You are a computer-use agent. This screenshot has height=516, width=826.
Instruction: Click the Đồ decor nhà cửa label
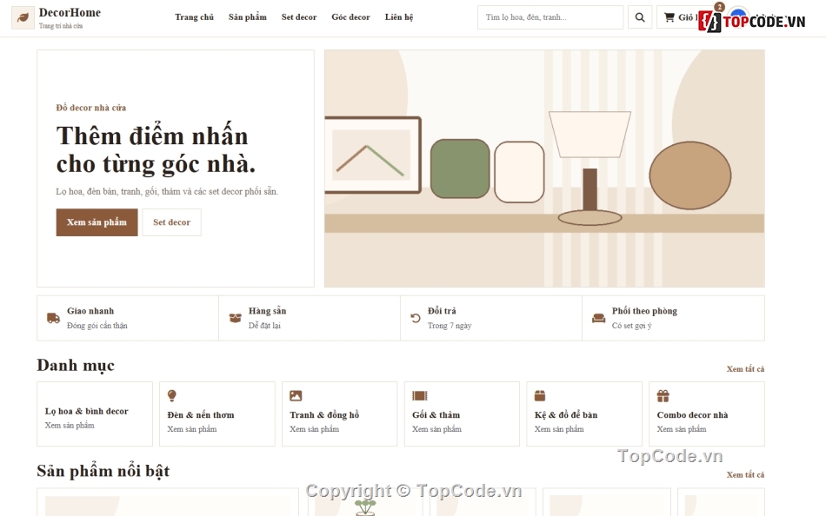(91, 108)
